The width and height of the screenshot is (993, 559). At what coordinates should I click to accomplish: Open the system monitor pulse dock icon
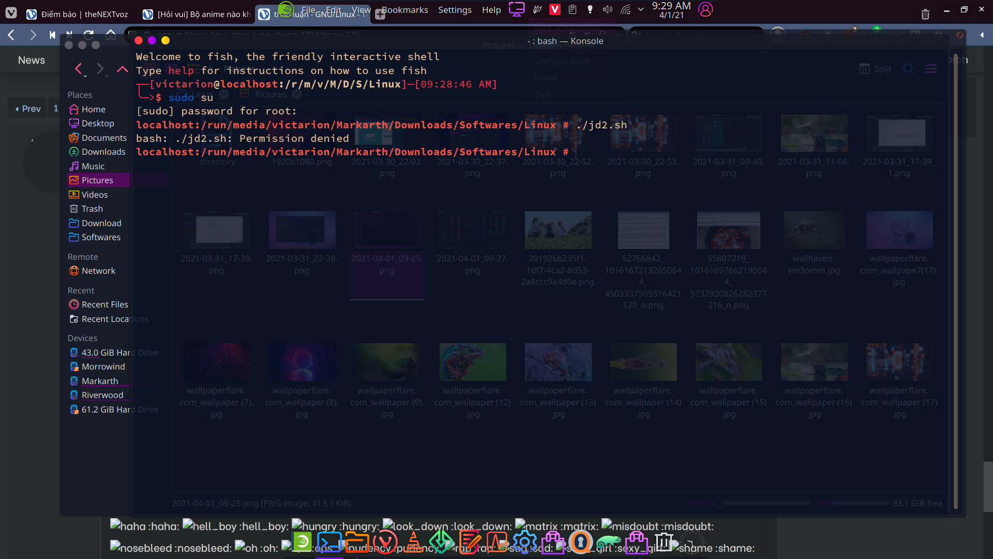tap(497, 542)
